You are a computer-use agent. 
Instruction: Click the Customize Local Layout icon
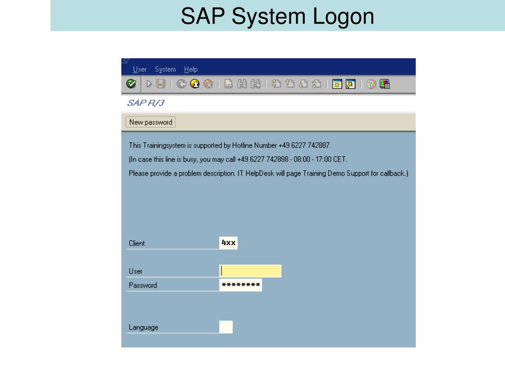coord(385,84)
